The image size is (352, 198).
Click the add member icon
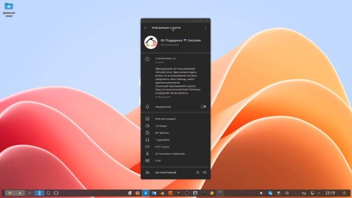[x=205, y=173]
